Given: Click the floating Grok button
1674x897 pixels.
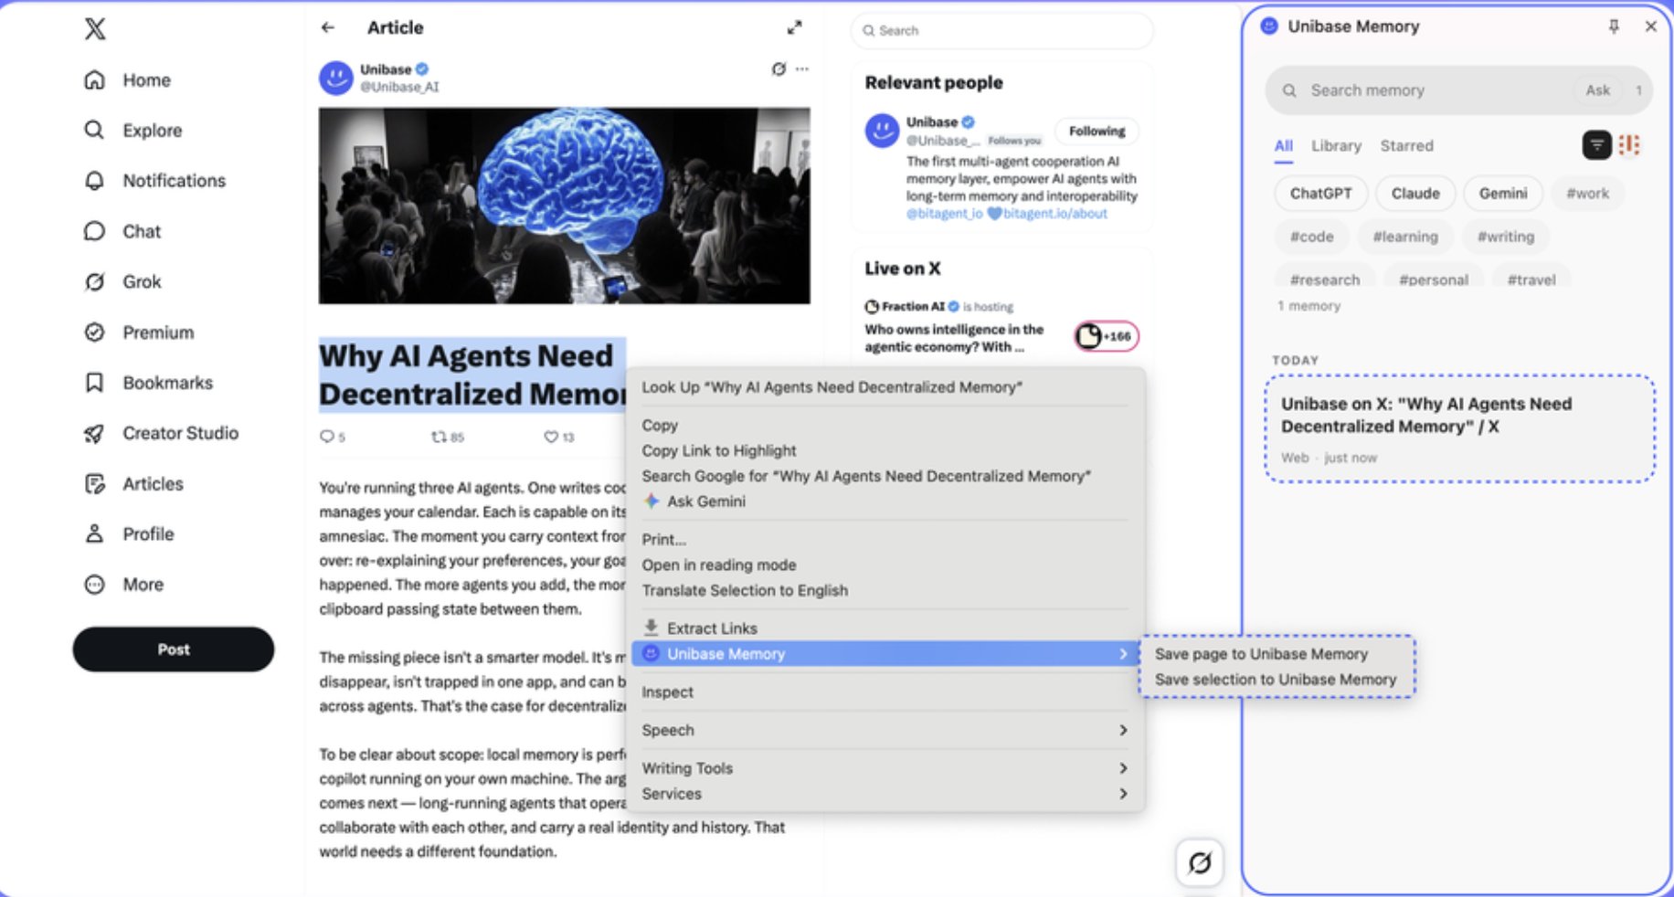Looking at the screenshot, I should (x=1199, y=862).
